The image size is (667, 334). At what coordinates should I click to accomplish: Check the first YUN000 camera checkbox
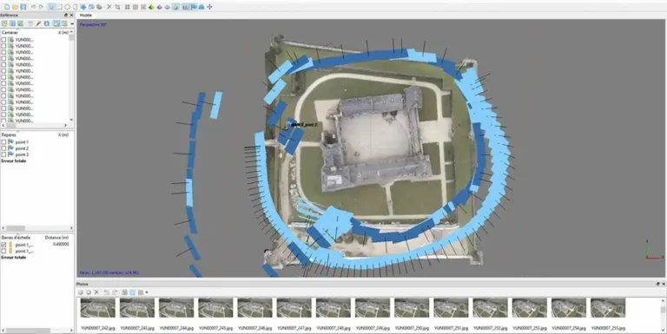click(3, 40)
